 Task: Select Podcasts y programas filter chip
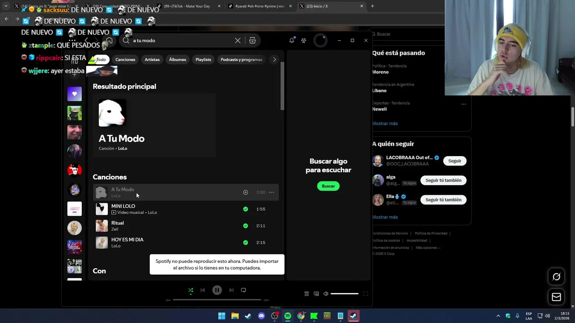click(241, 60)
